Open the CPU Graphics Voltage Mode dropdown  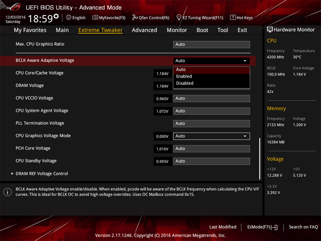click(x=211, y=136)
